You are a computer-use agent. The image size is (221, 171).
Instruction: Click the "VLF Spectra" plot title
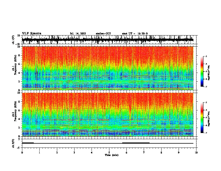[x=32, y=34]
